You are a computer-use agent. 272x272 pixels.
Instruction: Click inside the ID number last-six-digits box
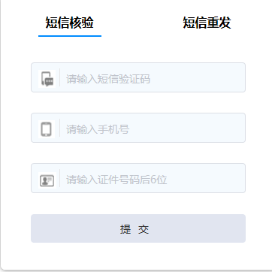click(138, 178)
